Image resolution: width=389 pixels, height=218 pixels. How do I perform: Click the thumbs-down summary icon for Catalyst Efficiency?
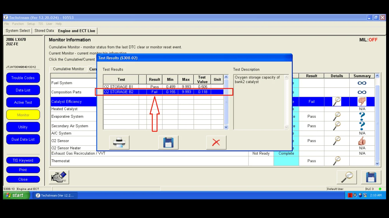coord(362,101)
